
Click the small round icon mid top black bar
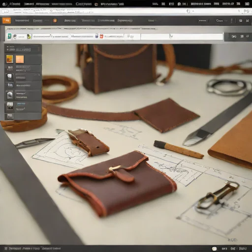[96, 4]
